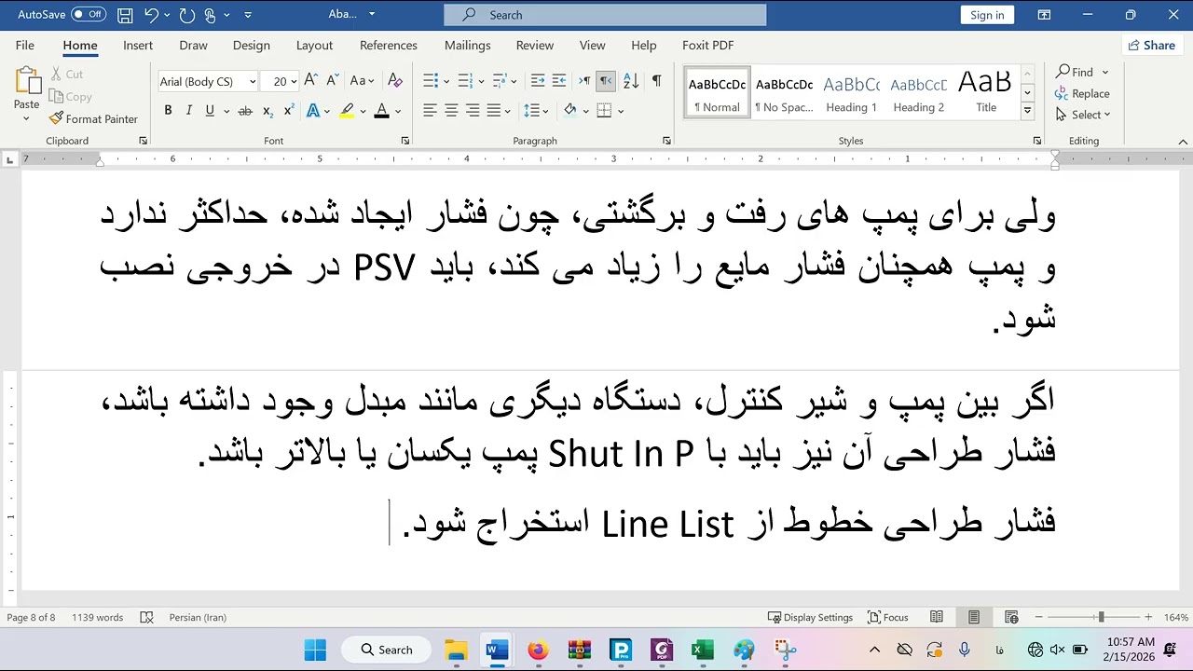This screenshot has height=671, width=1193.
Task: Switch to the References tab
Action: 388,45
